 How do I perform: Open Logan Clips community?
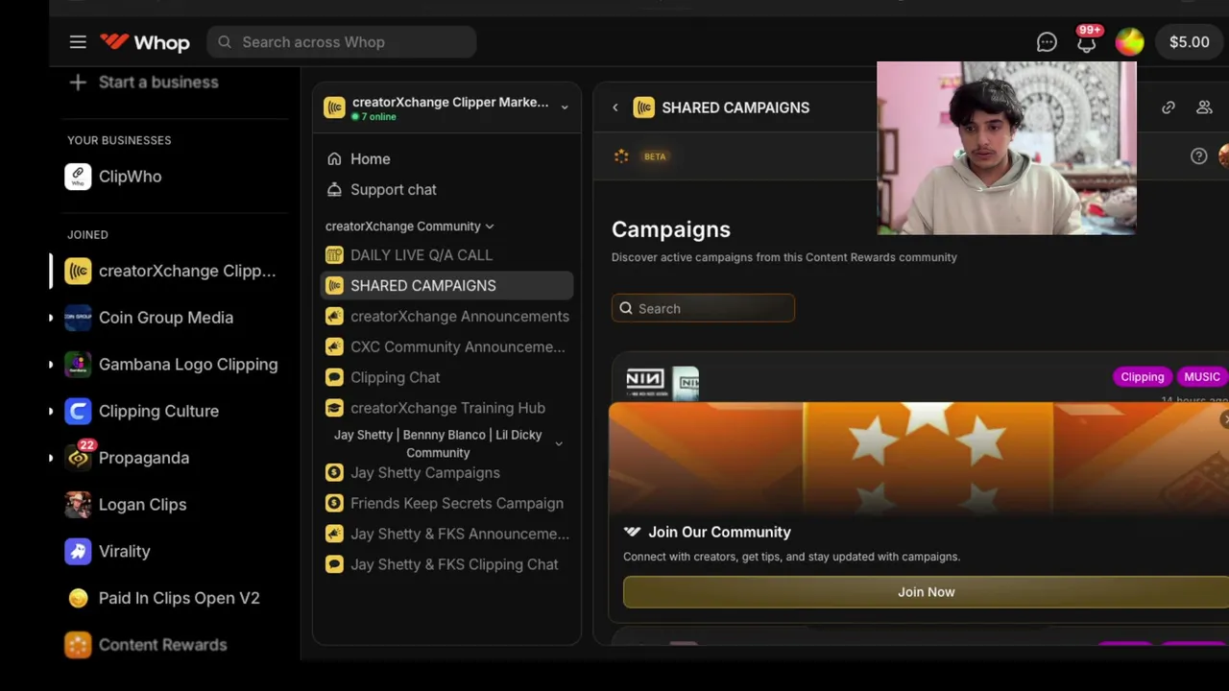[126, 505]
